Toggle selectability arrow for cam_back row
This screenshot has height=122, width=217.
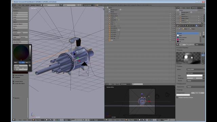pyautogui.click(x=172, y=26)
